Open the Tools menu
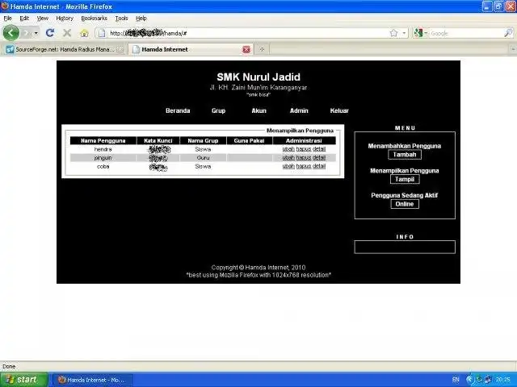517x387 pixels. [x=121, y=19]
